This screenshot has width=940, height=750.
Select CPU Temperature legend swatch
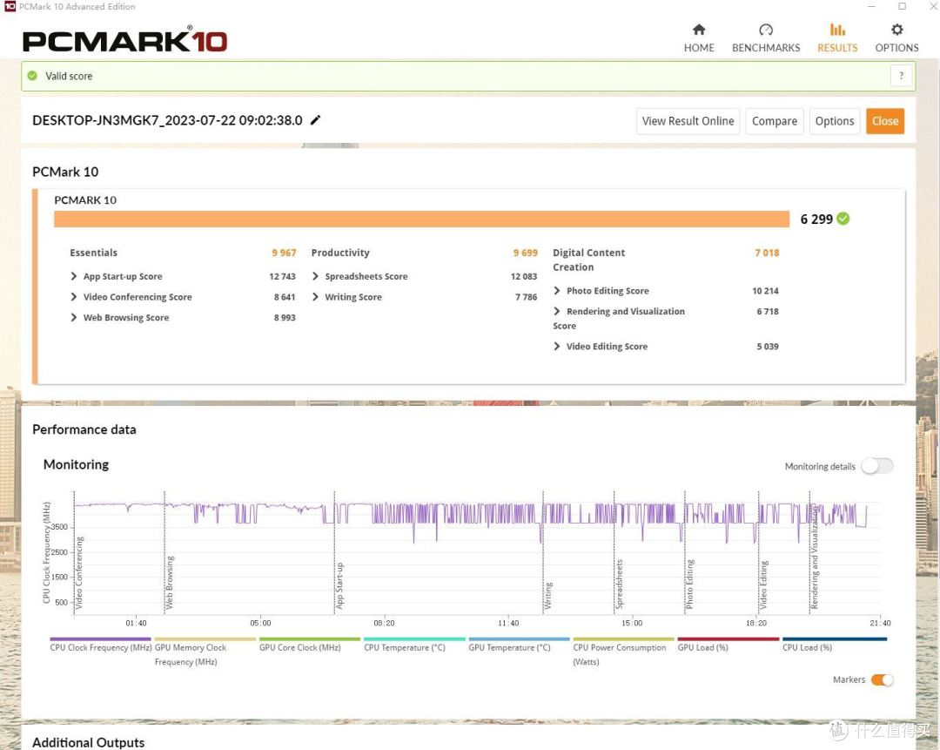pos(414,639)
